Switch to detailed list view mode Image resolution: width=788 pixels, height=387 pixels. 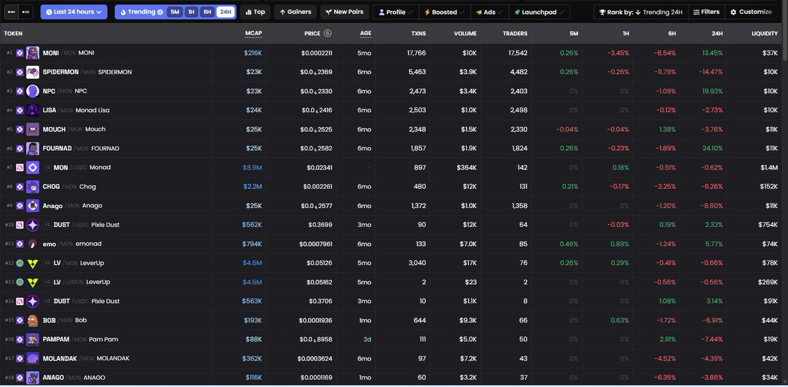click(25, 12)
